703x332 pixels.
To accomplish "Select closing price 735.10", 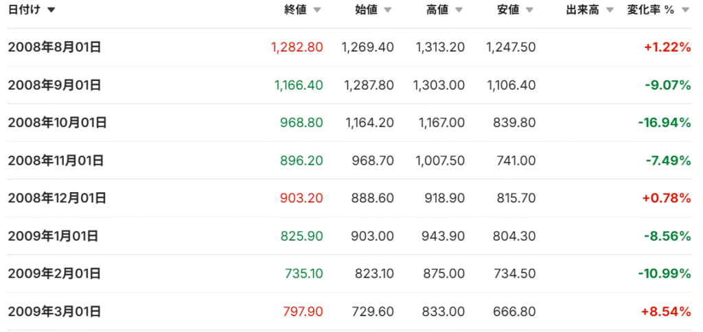I will click(303, 274).
